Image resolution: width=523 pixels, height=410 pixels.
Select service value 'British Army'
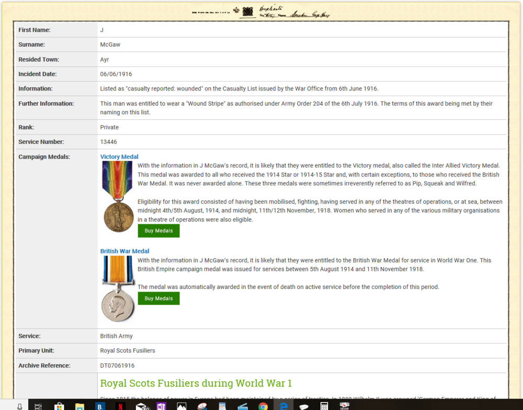(x=117, y=336)
